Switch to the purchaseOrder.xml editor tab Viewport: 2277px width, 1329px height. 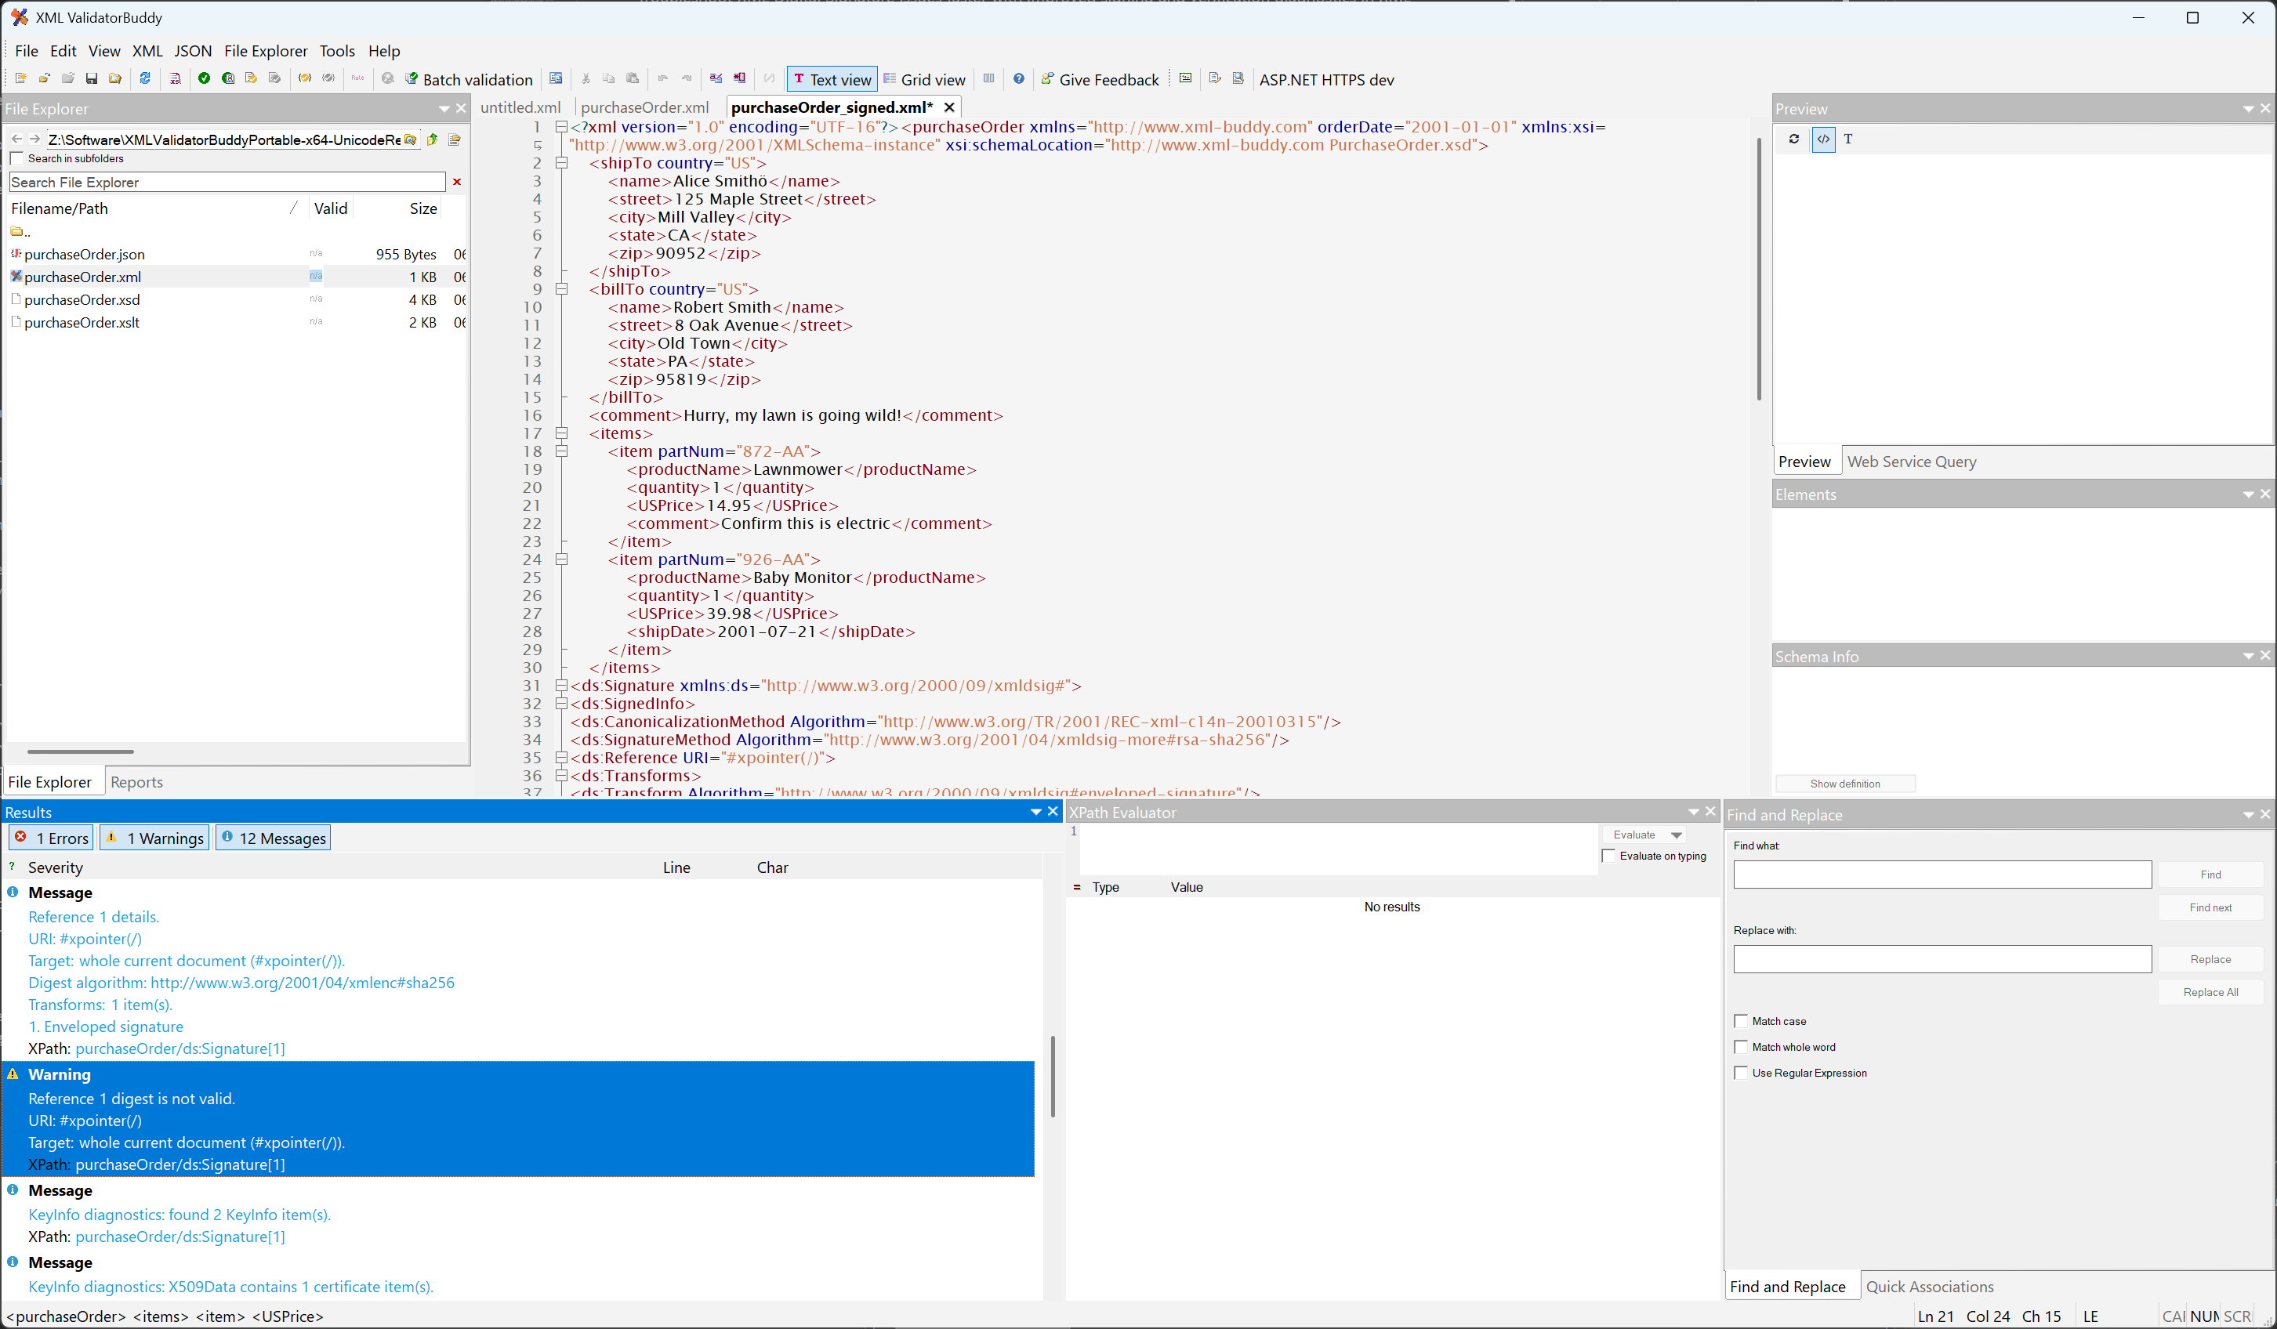644,107
